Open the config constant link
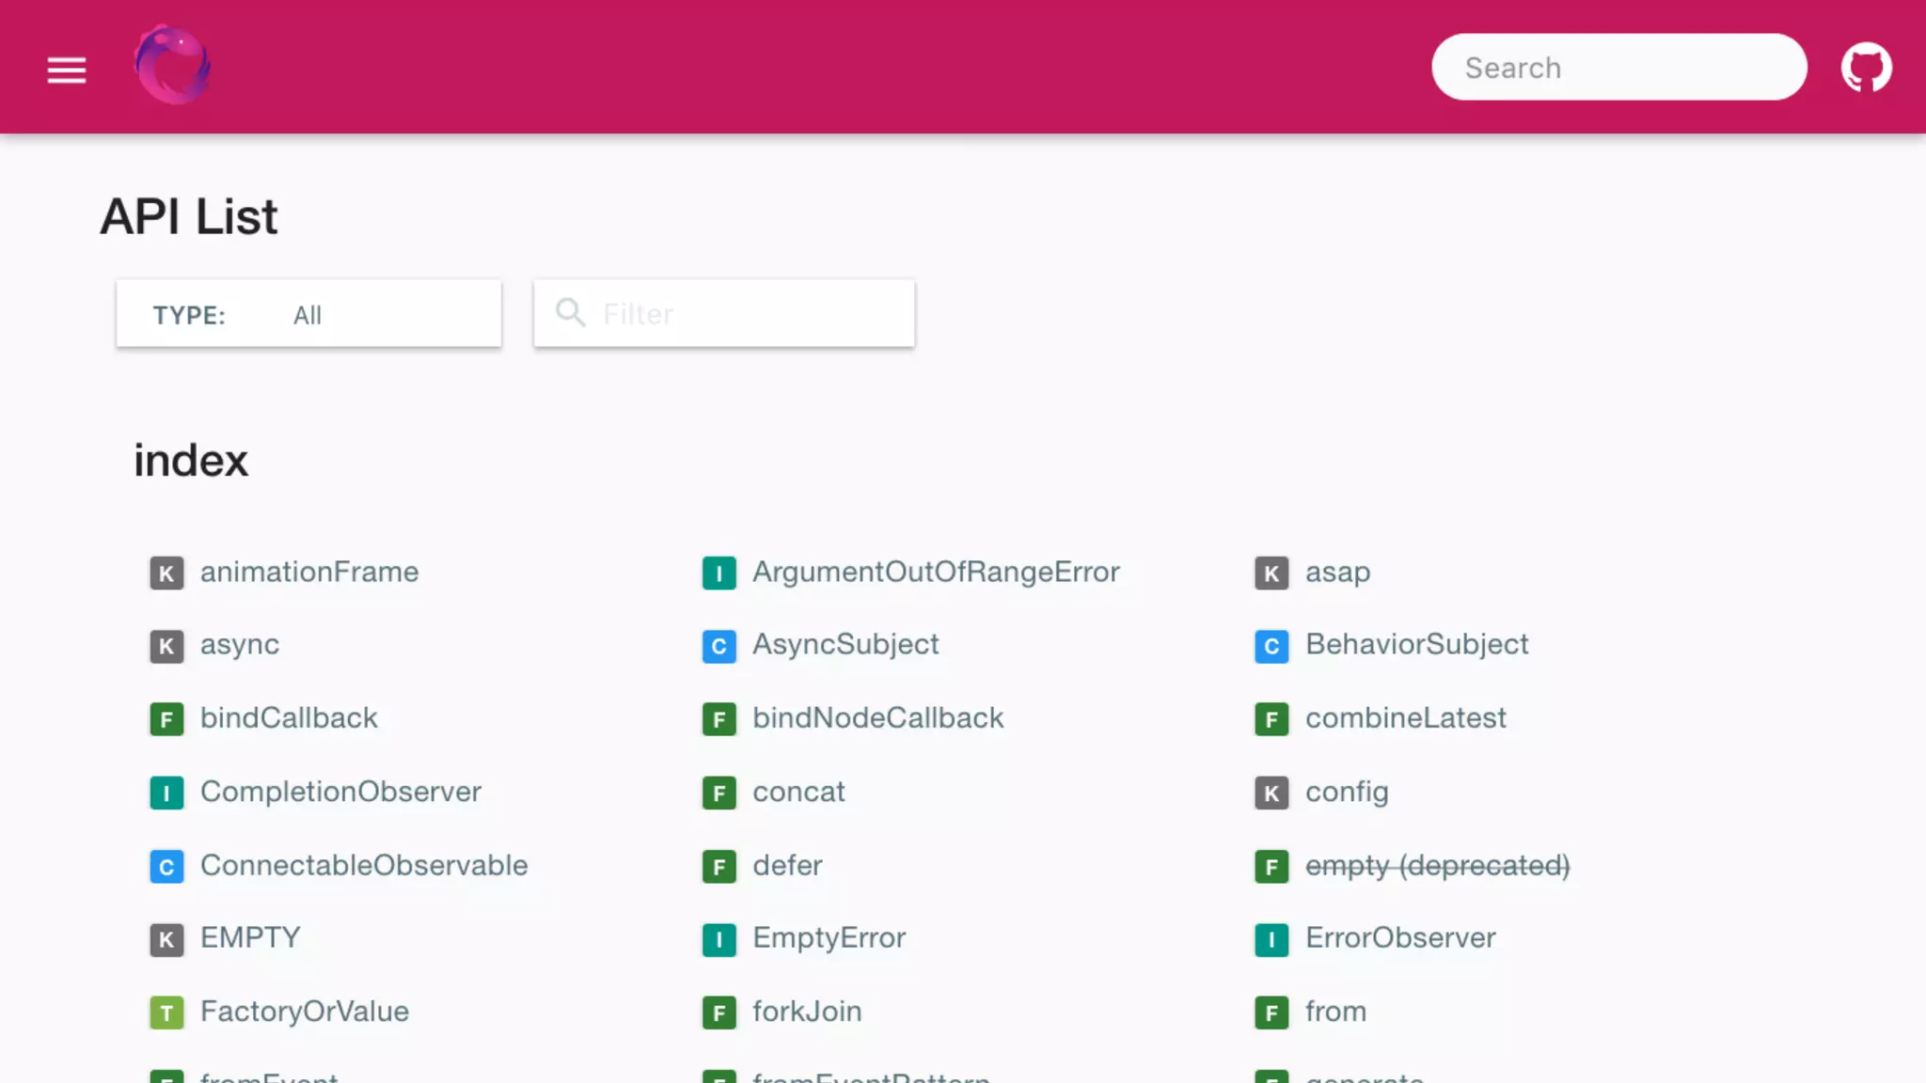Viewport: 1926px width, 1083px height. tap(1346, 792)
